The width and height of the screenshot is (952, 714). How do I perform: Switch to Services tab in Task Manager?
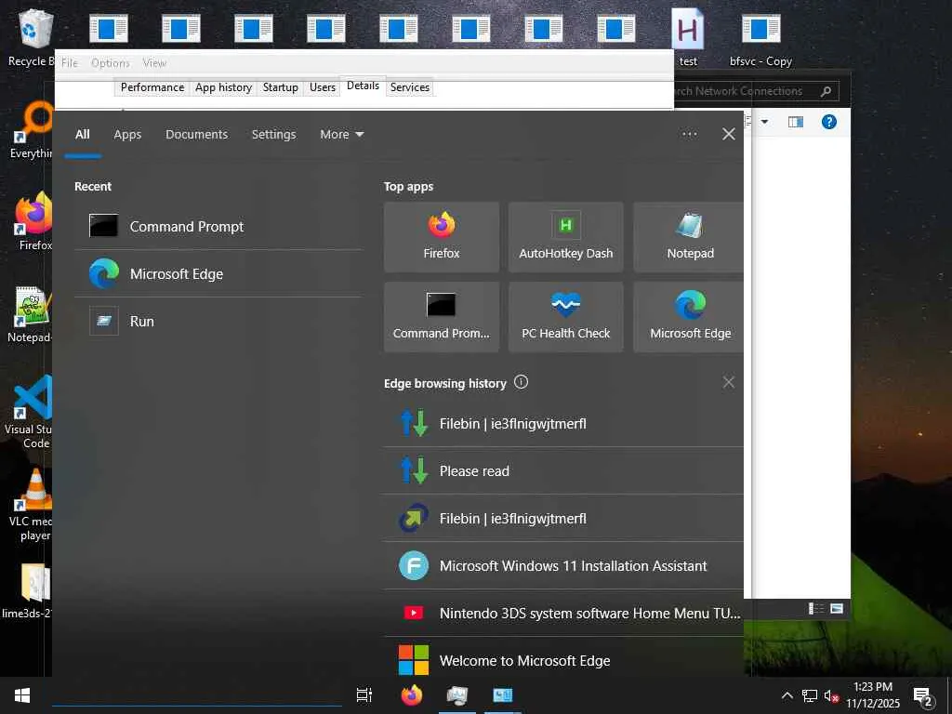(410, 87)
